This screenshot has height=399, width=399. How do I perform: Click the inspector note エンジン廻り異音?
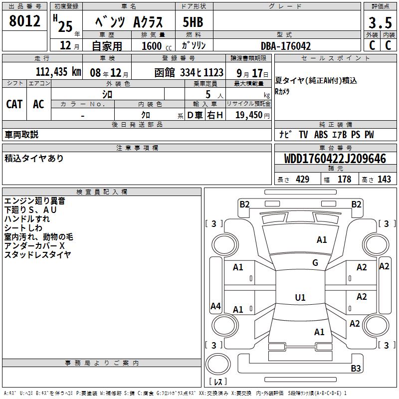(x=34, y=201)
